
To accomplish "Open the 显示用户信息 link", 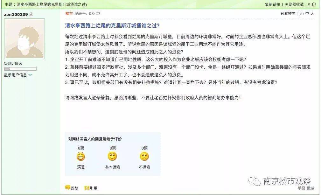I will coord(15,75).
